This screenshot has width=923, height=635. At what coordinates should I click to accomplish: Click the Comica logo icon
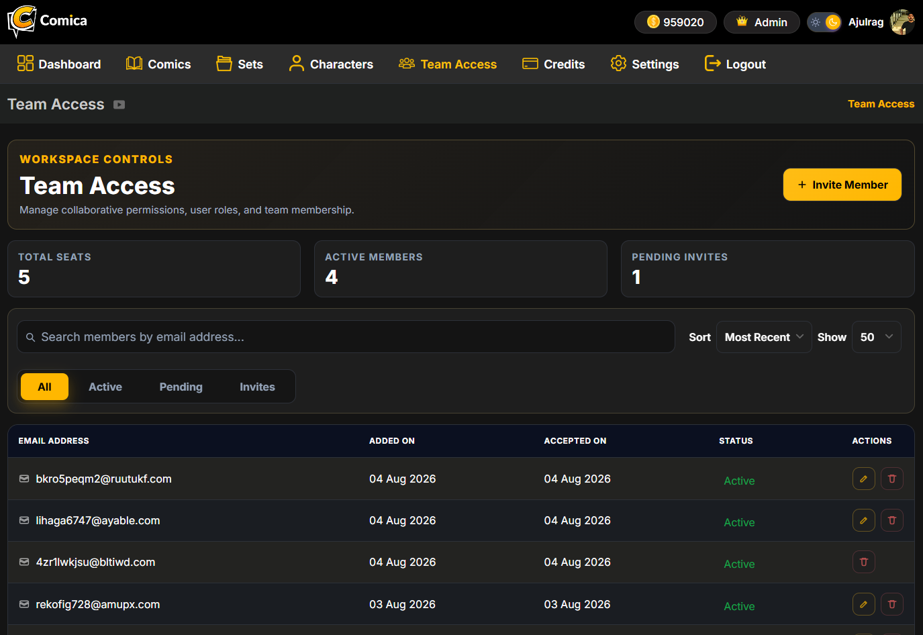(x=21, y=21)
